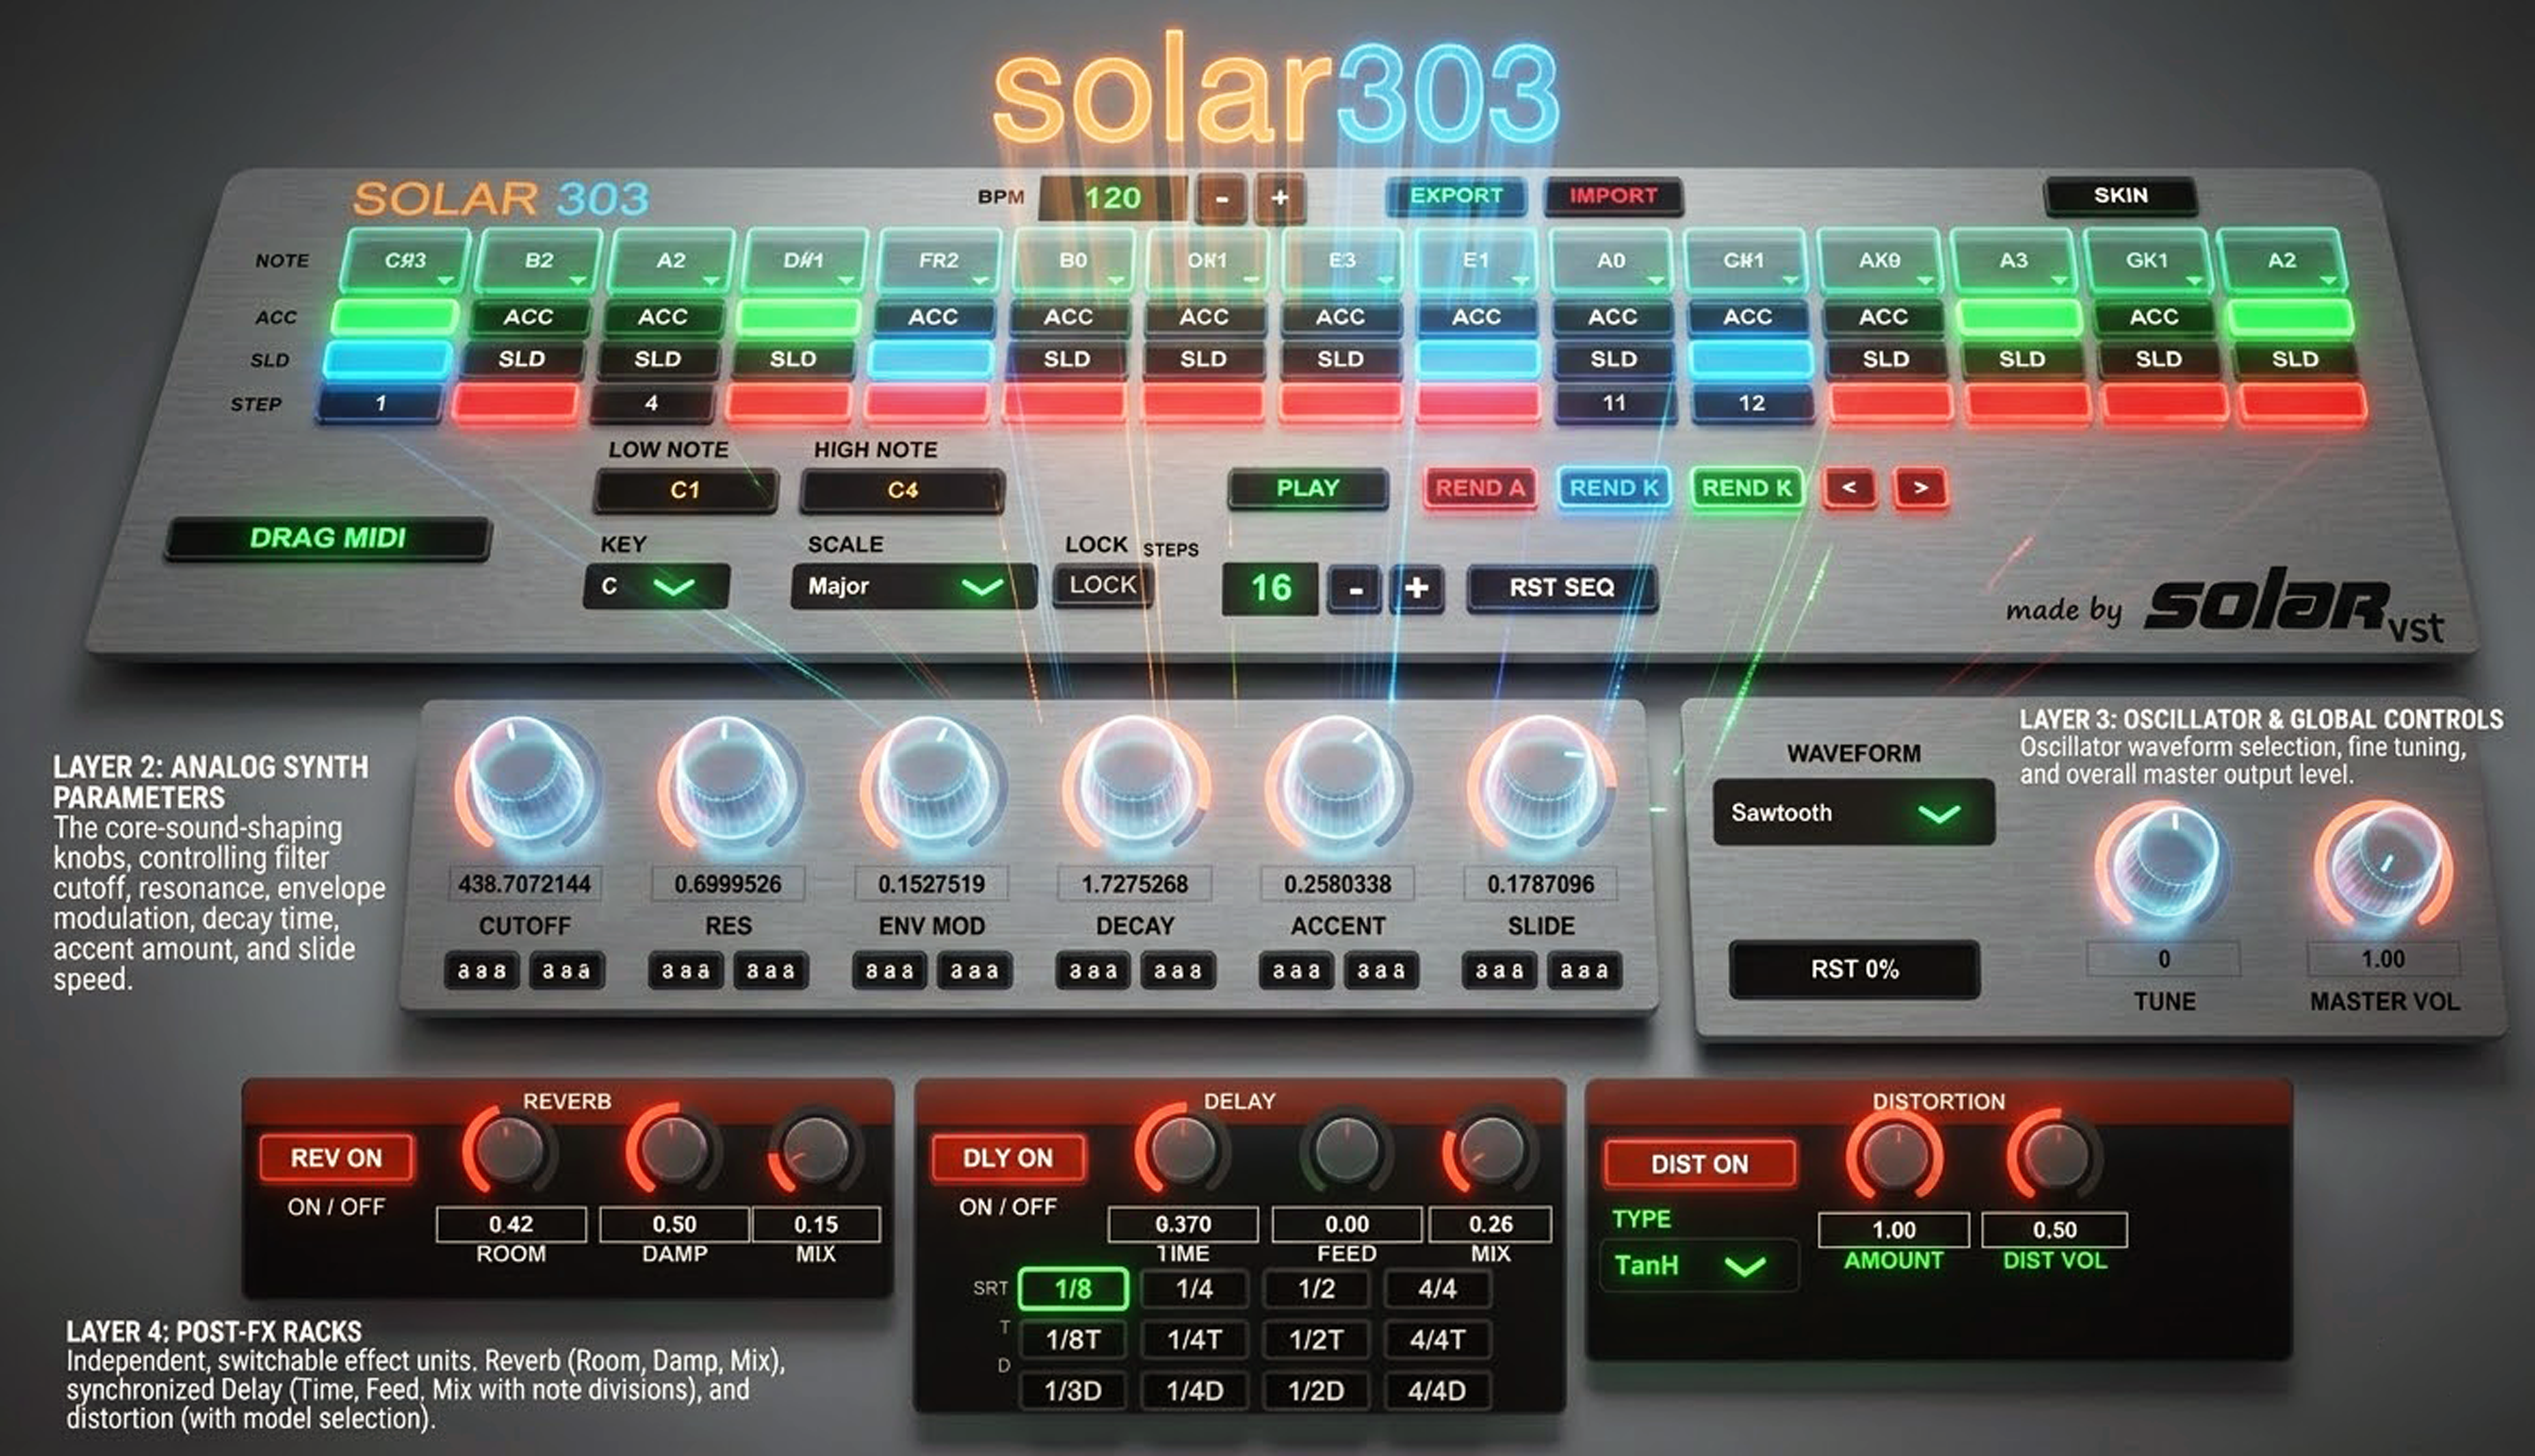Click the EXPORT button
This screenshot has width=2535, height=1456.
pyautogui.click(x=1456, y=196)
